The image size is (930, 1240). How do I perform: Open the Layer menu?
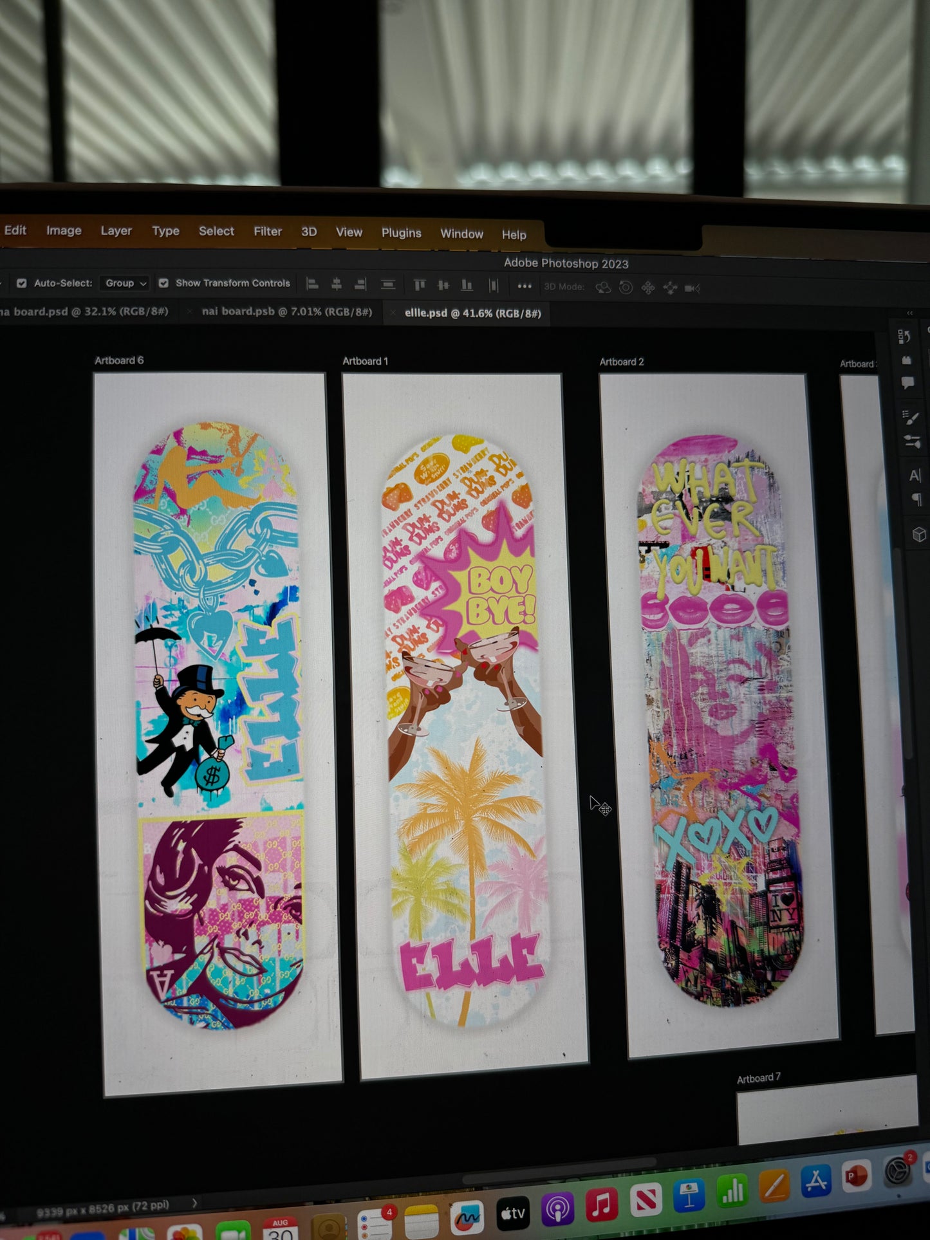click(116, 230)
